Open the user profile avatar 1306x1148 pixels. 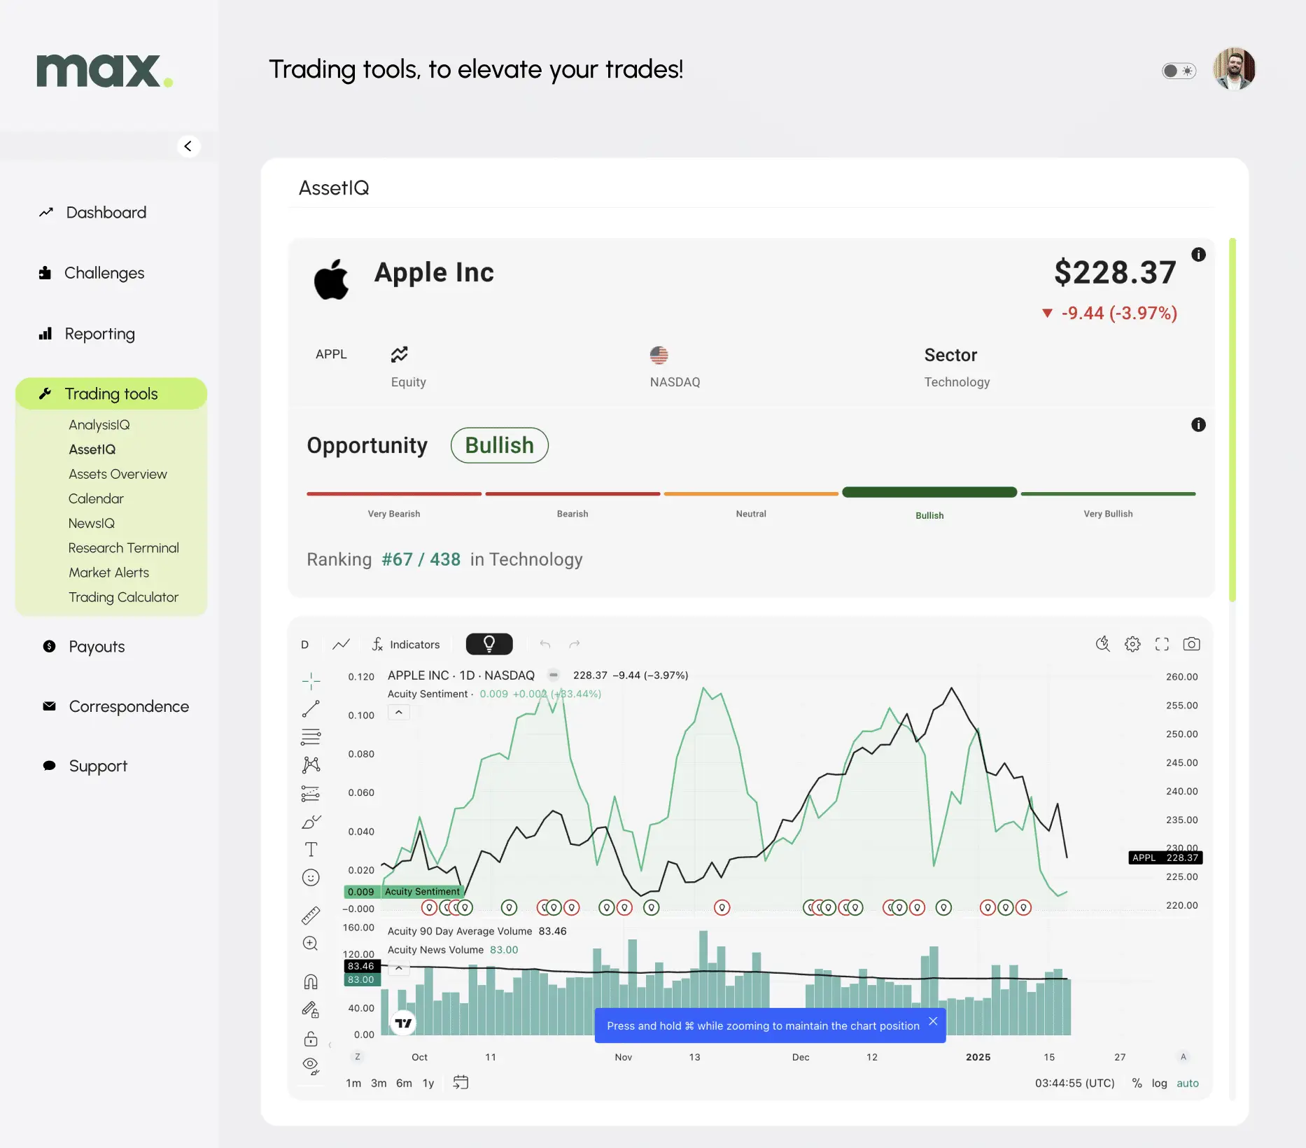click(x=1234, y=69)
